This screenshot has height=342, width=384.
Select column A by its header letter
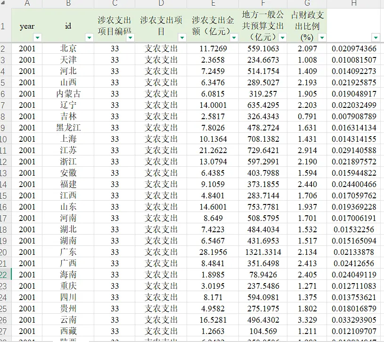pyautogui.click(x=27, y=4)
